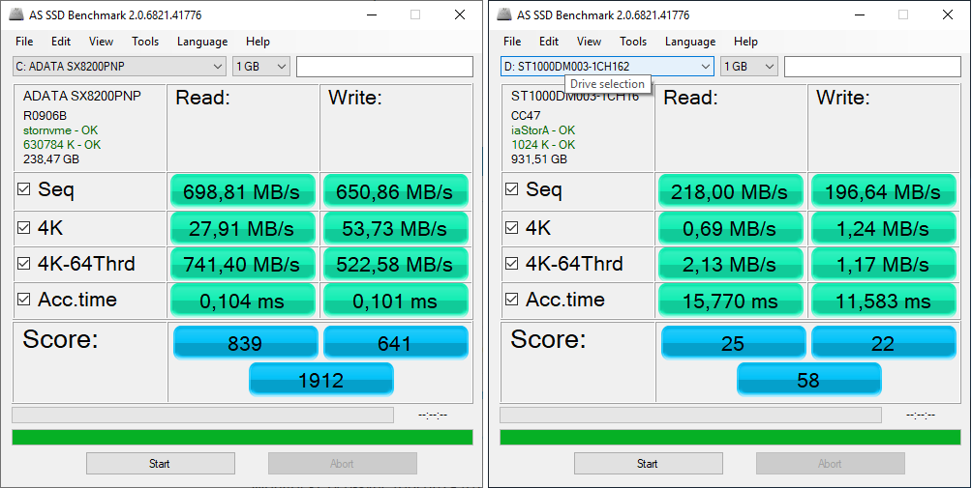Click the AS SSD app icon in right window title bar
The height and width of the screenshot is (488, 972).
point(504,14)
